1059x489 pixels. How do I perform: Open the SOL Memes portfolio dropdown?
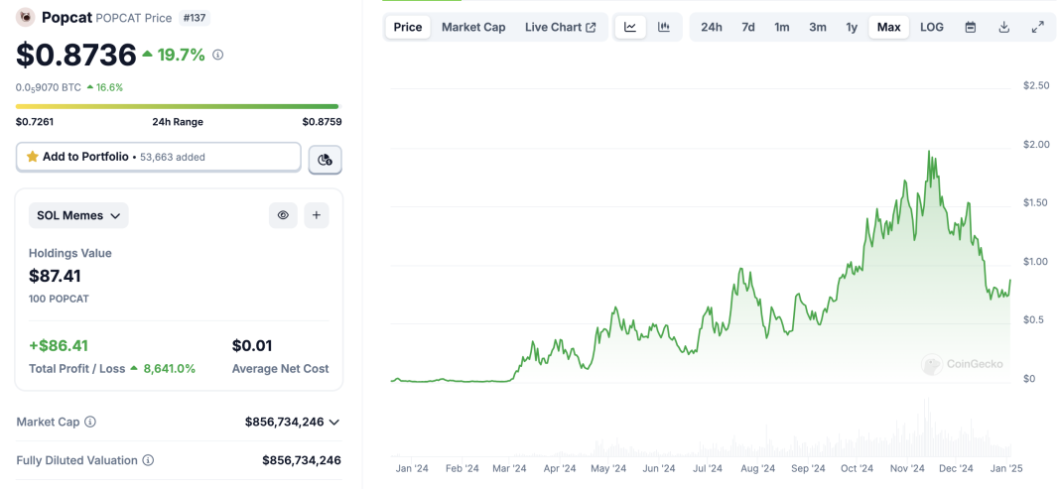click(x=78, y=215)
